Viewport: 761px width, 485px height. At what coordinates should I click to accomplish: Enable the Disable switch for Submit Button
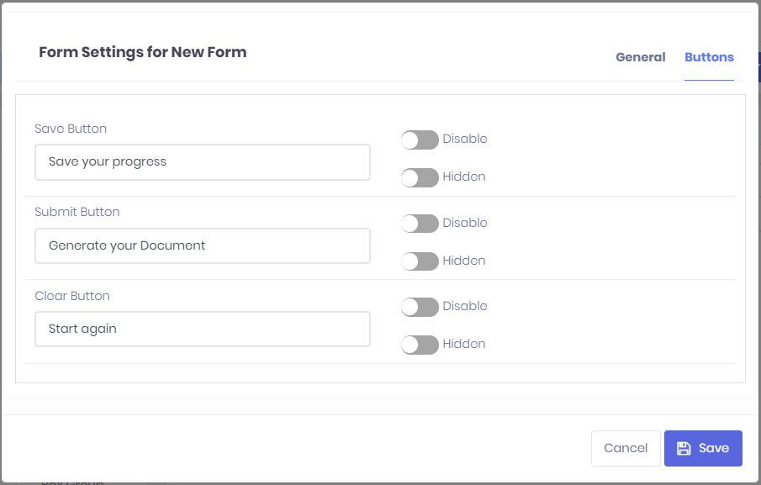tap(420, 224)
